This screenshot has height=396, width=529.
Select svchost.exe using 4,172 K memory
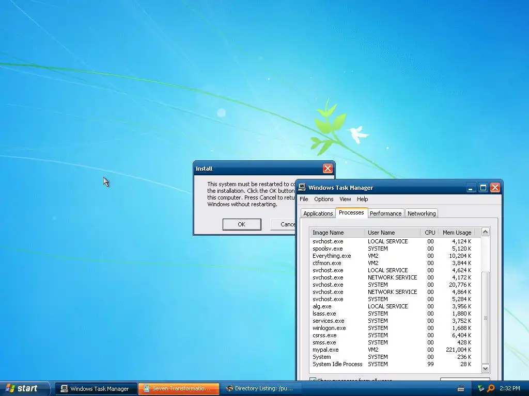coord(395,277)
